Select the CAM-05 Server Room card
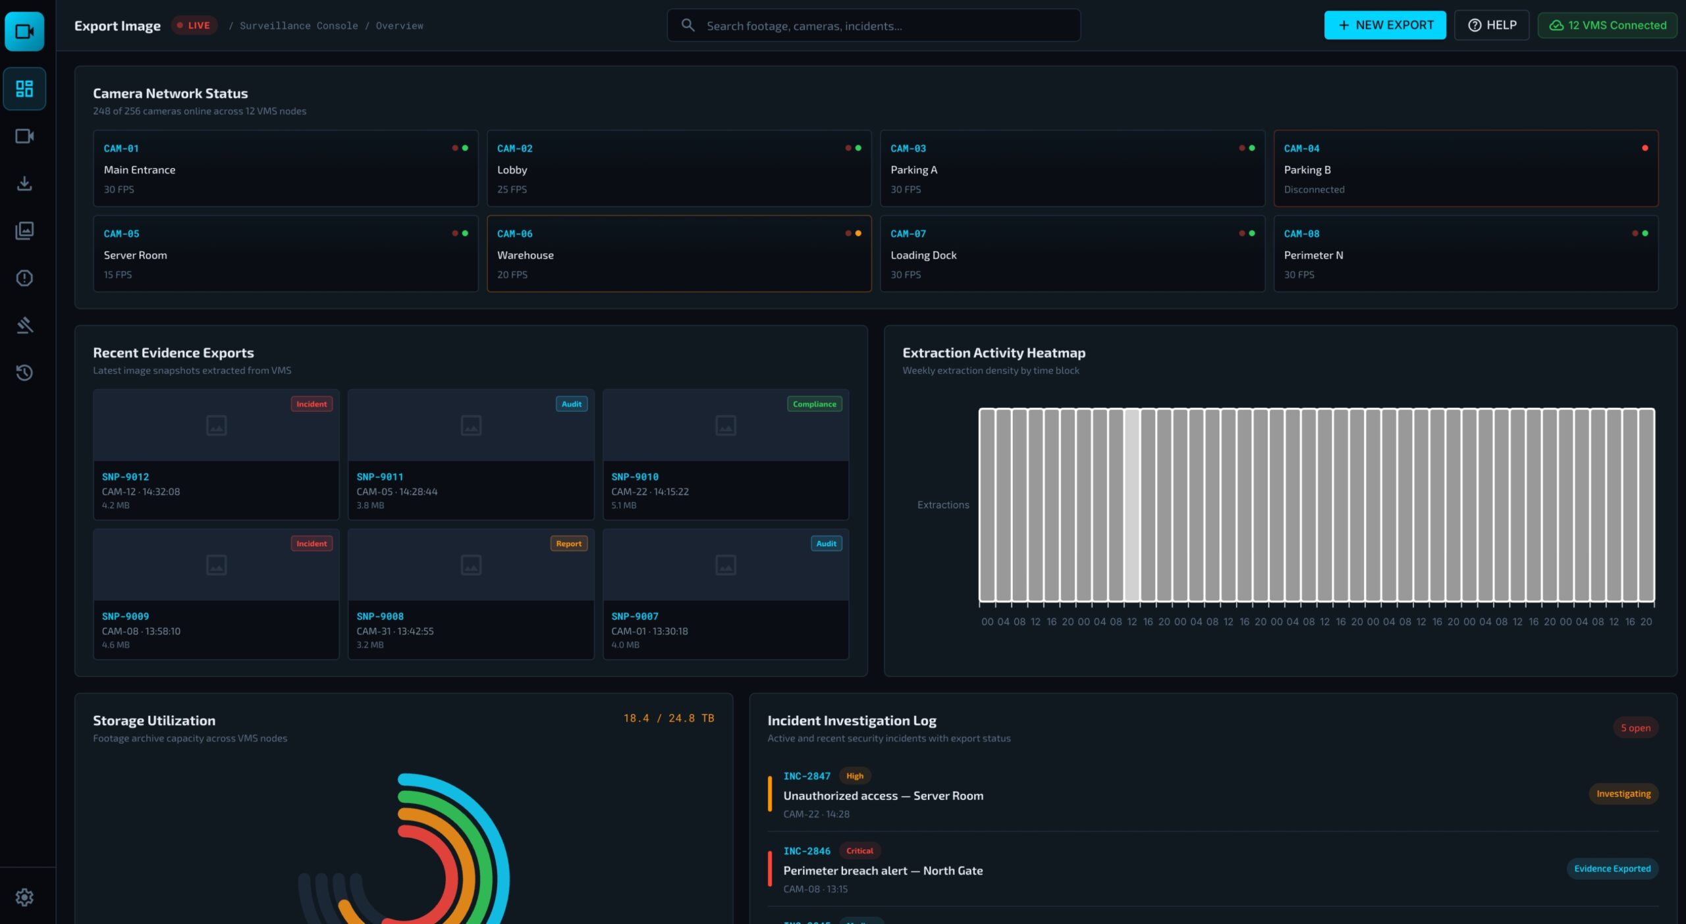 click(286, 254)
